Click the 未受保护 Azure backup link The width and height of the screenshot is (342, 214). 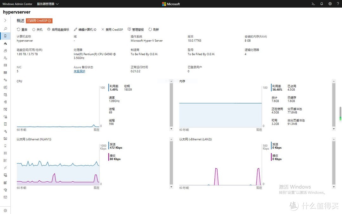79,71
